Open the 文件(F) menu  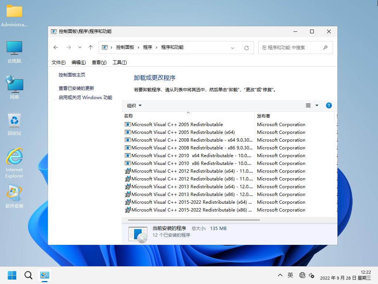click(x=59, y=62)
